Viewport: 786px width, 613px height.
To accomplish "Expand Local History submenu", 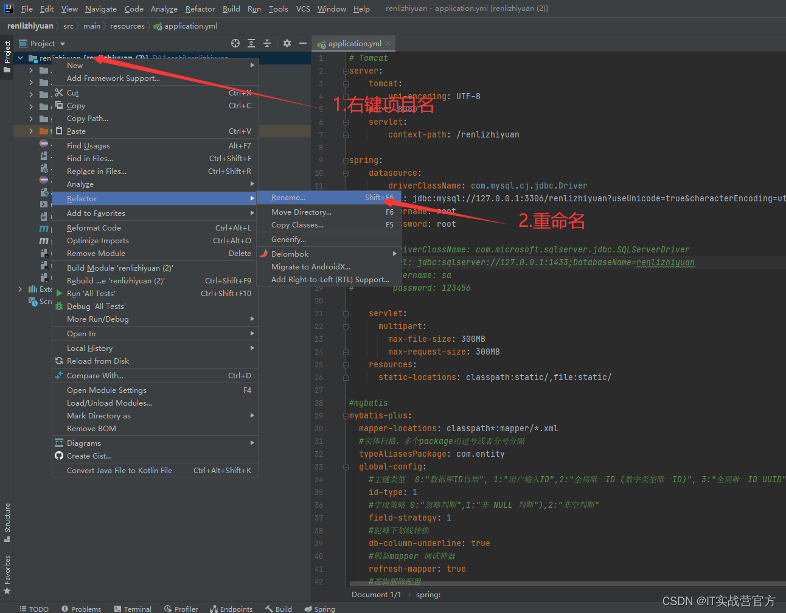I will tap(156, 348).
